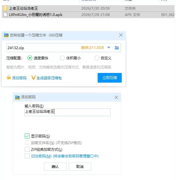This screenshot has height=180, width=176.
Task: Open the browse folder icon beside 24132.zip
Action: point(117,48)
